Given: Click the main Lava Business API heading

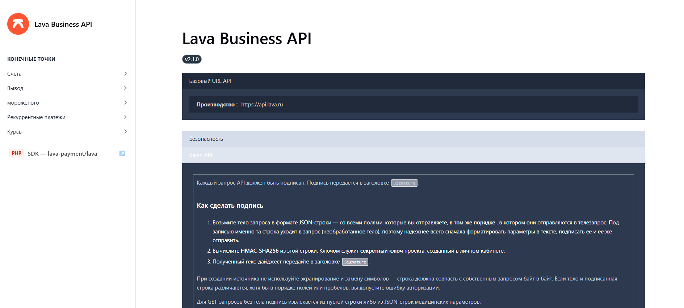Looking at the screenshot, I should [247, 38].
